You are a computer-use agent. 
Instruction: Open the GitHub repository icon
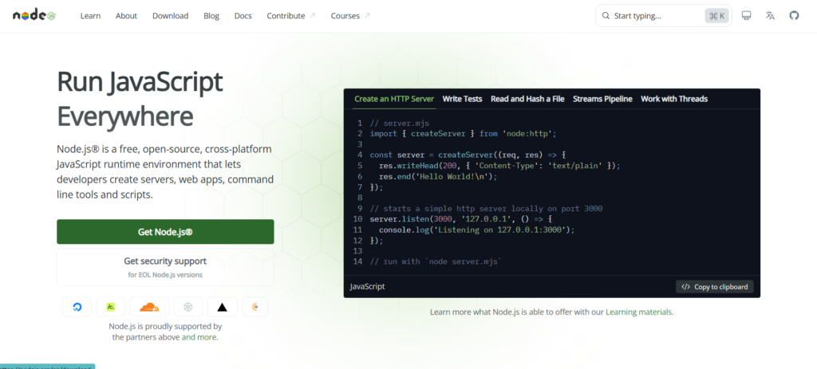pos(794,16)
